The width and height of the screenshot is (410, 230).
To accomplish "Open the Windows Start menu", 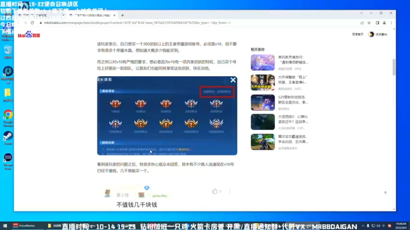I will (x=5, y=226).
